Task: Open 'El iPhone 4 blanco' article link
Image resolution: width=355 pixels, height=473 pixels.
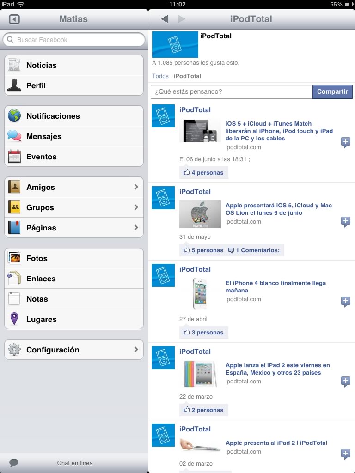Action: [275, 286]
